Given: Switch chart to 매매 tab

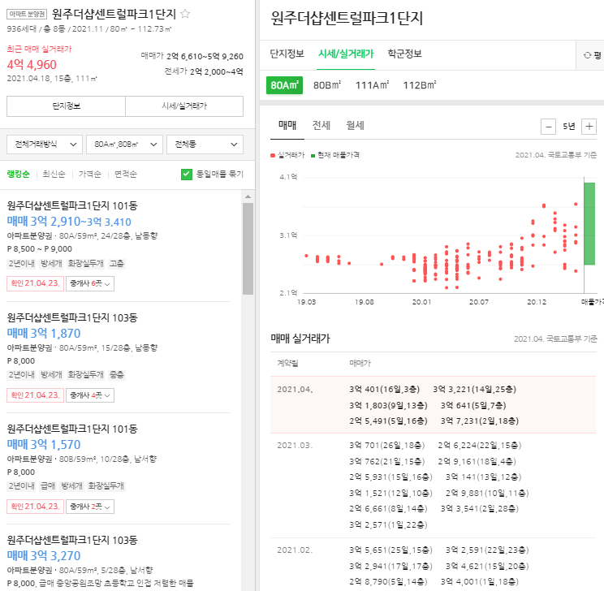Looking at the screenshot, I should tap(287, 125).
